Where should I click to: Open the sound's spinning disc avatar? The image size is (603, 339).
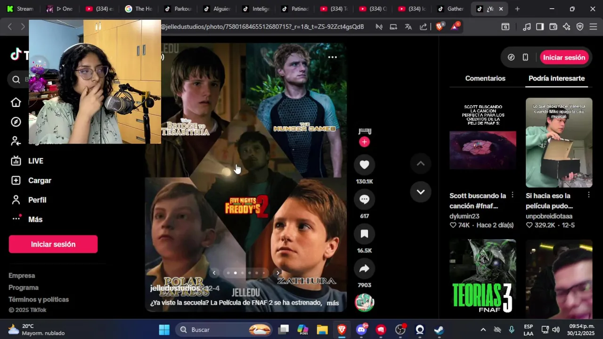point(364,303)
